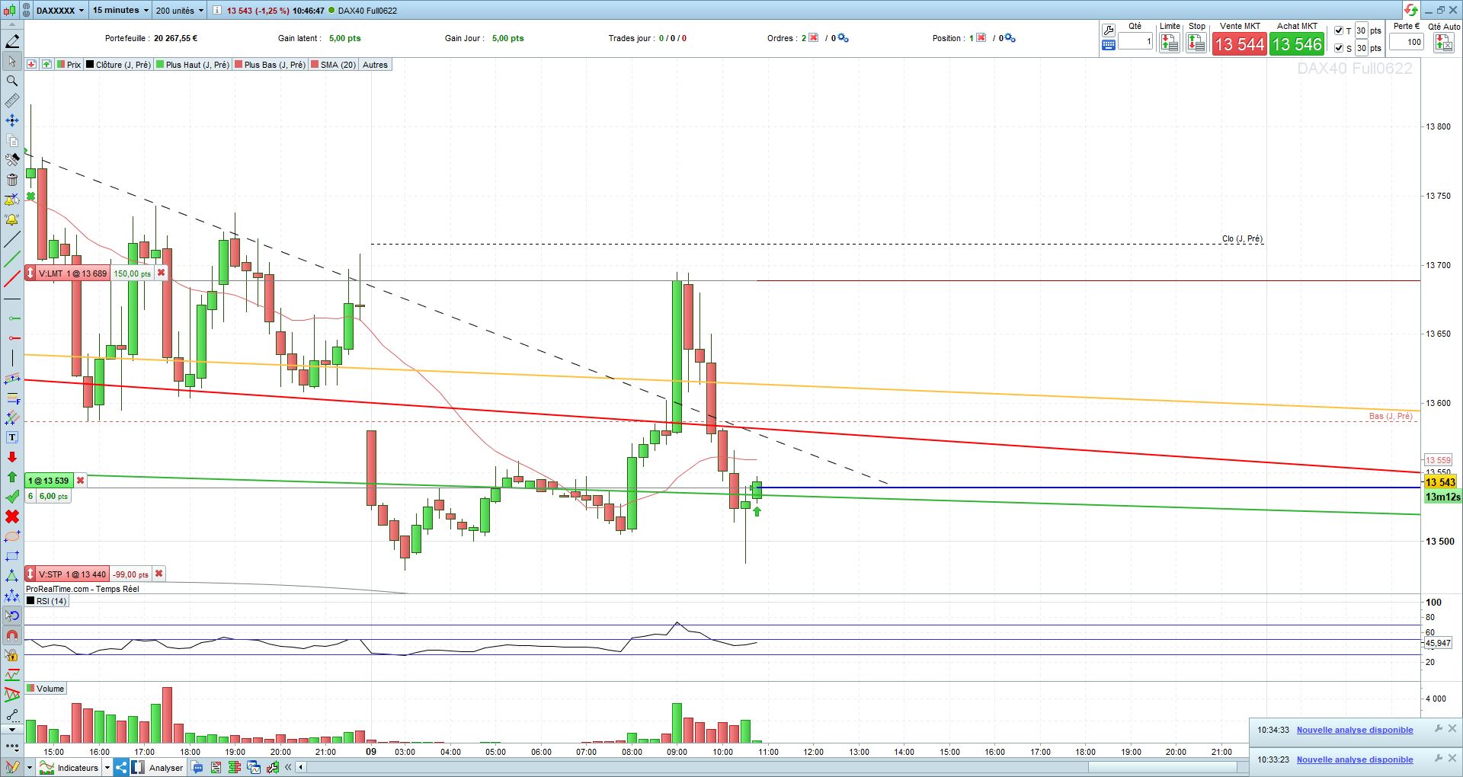This screenshot has width=1463, height=777.
Task: Click the Achat MKT 13 546 button
Action: pos(1297,44)
